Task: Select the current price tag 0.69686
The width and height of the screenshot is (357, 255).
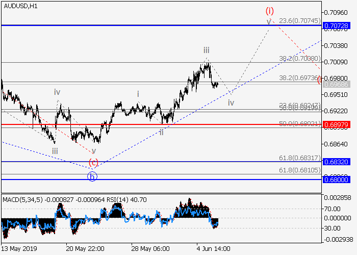Action: [x=337, y=84]
